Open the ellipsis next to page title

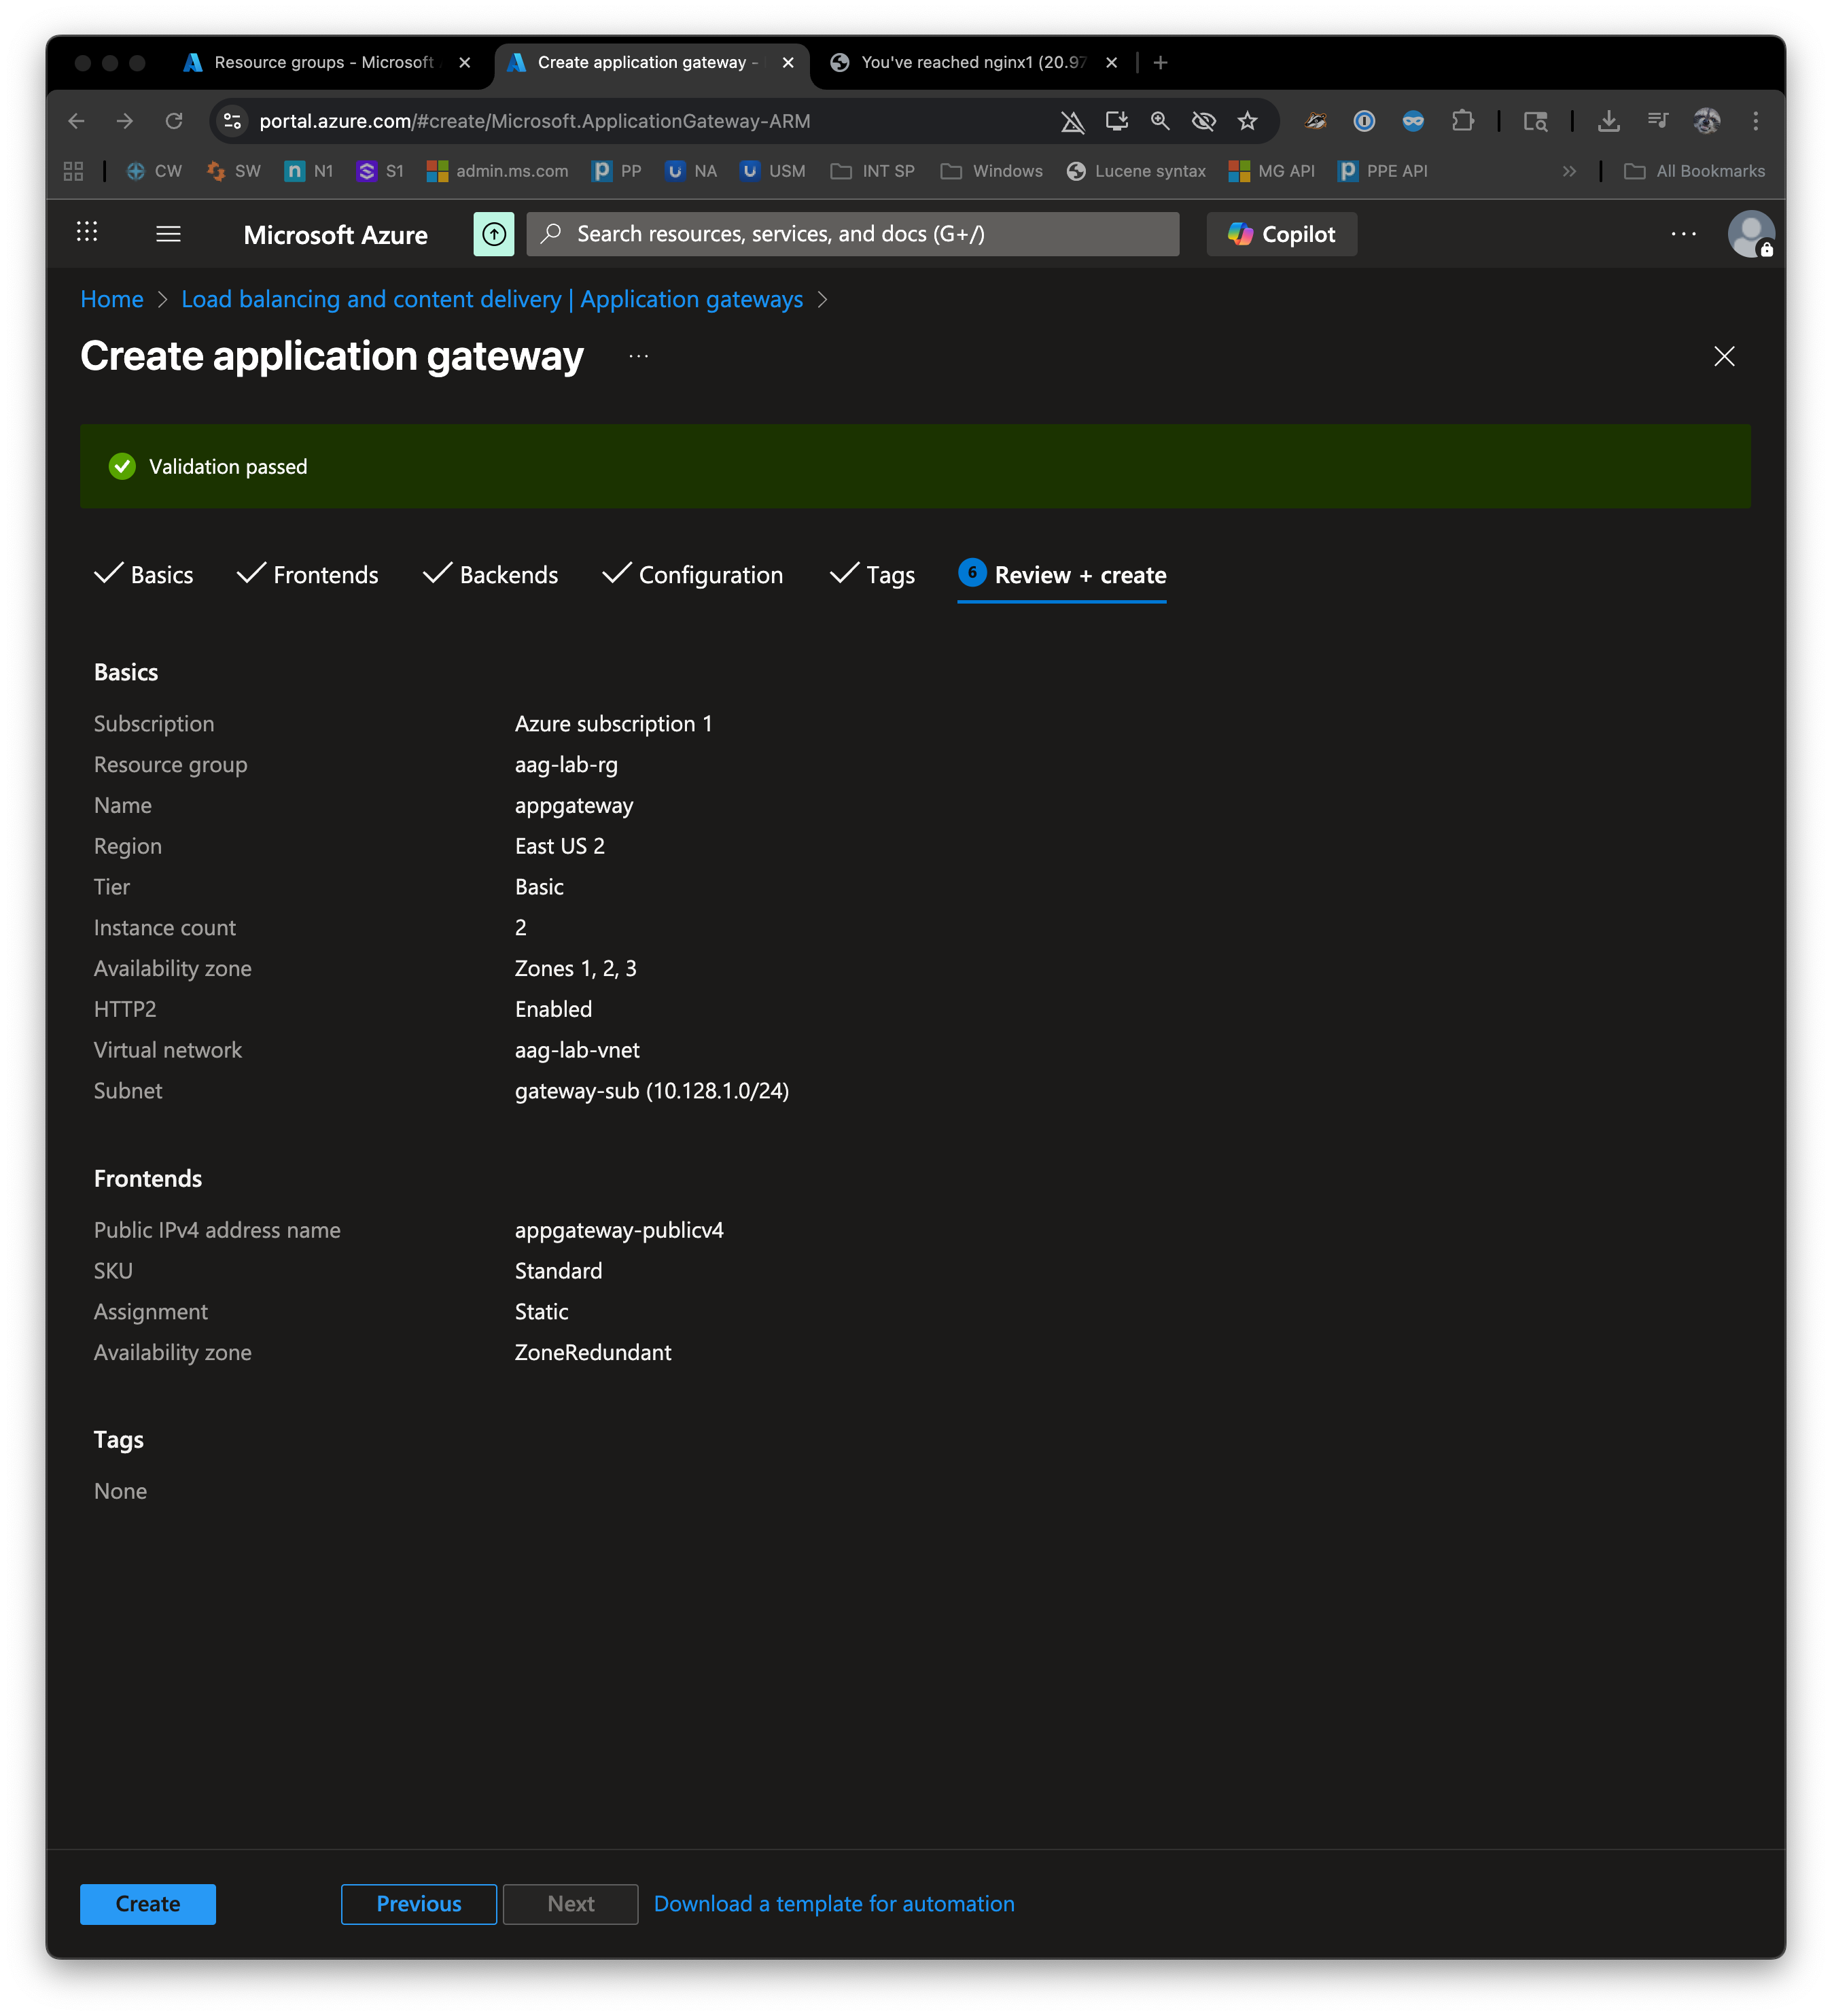638,356
